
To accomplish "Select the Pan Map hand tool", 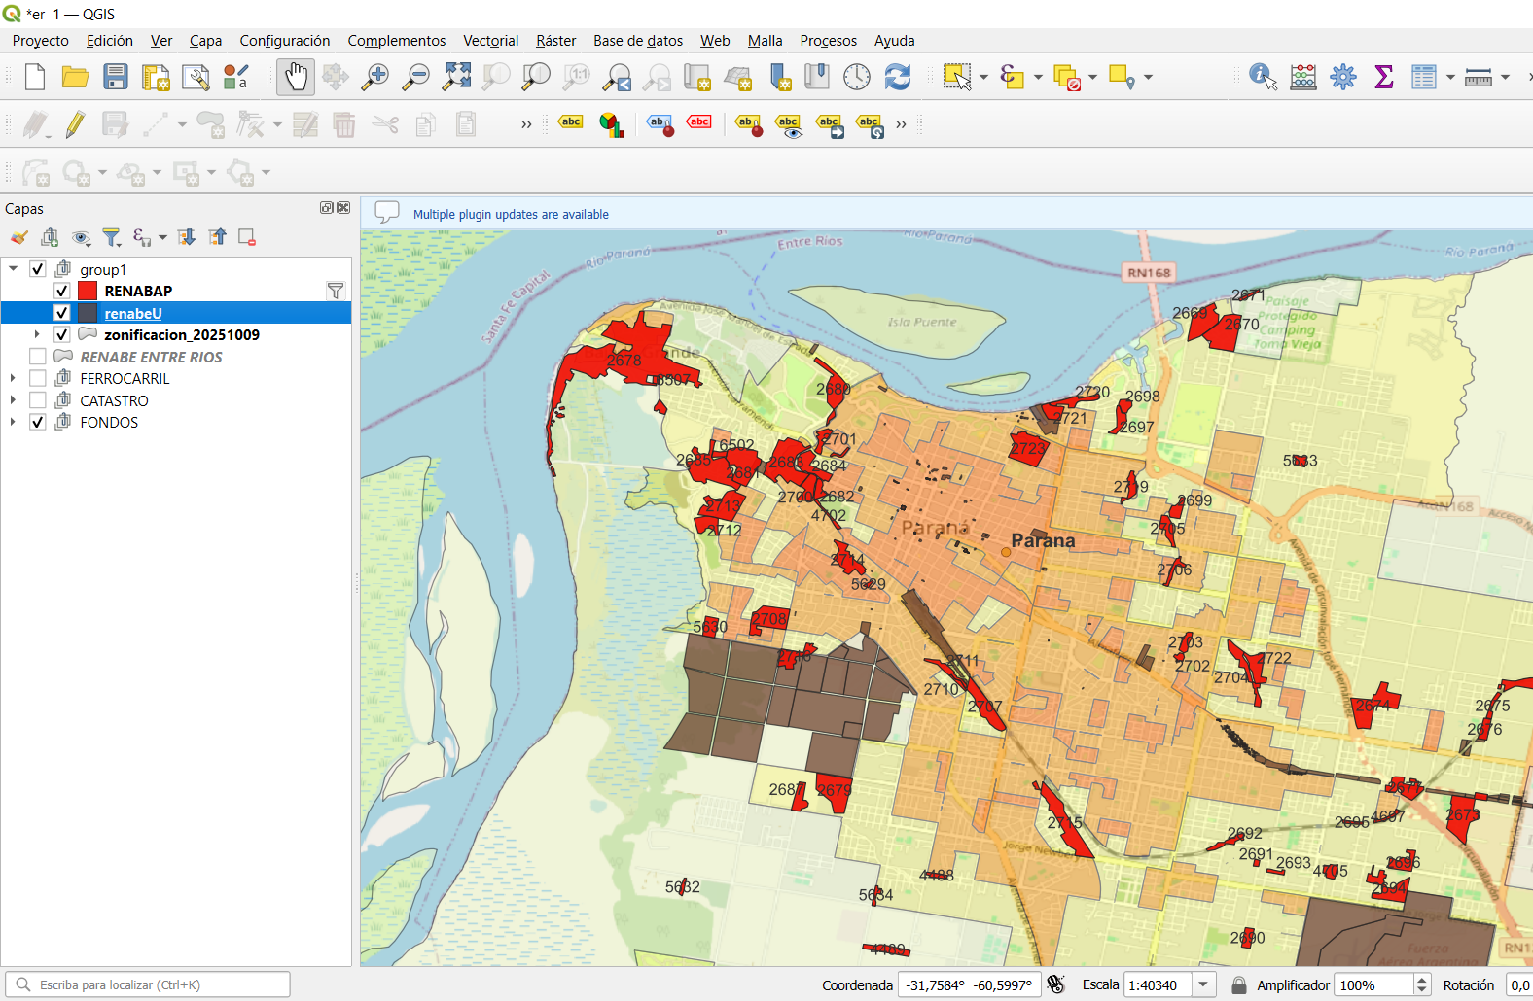I will coord(296,77).
